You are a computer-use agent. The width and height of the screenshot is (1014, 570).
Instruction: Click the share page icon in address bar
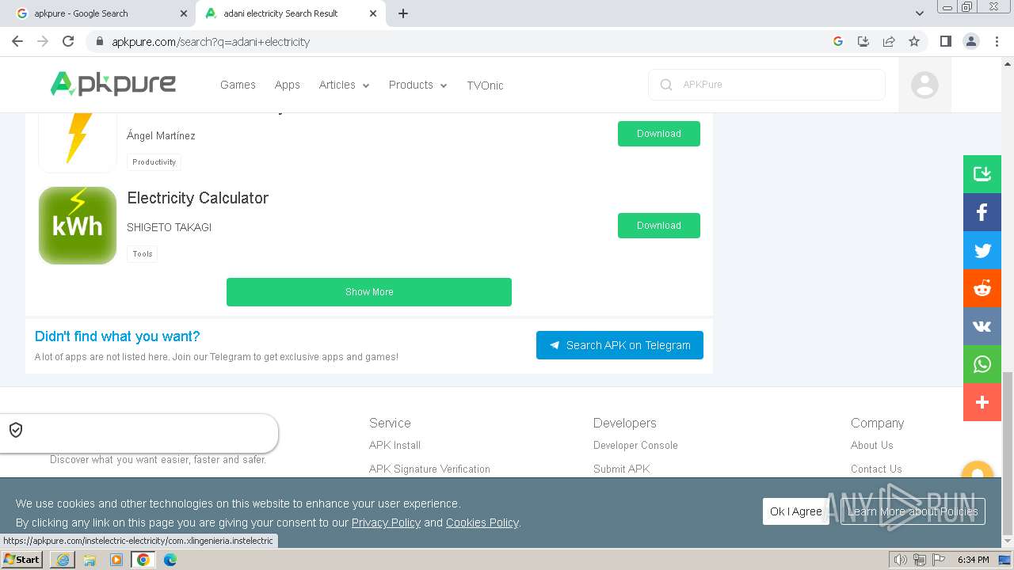coord(889,41)
